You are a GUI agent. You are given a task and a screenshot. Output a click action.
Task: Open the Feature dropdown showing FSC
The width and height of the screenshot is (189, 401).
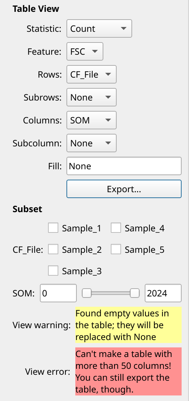pyautogui.click(x=85, y=51)
